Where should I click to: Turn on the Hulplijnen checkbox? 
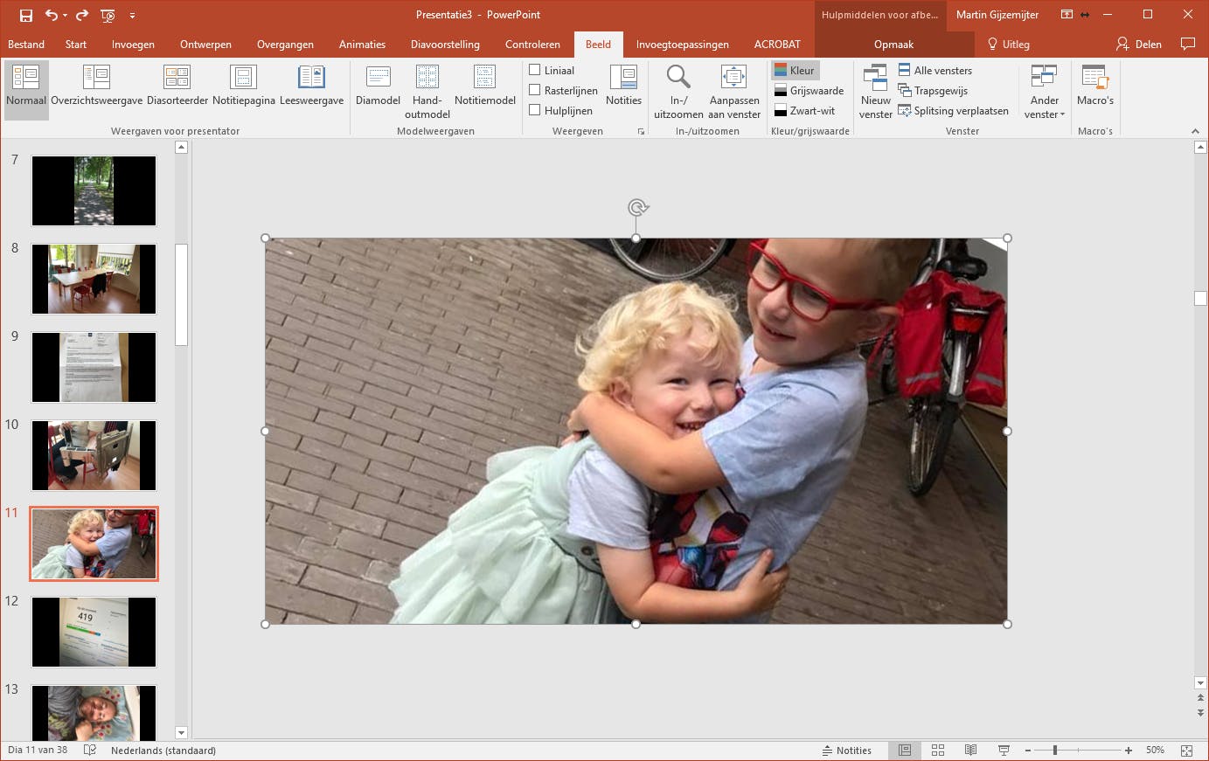tap(535, 110)
